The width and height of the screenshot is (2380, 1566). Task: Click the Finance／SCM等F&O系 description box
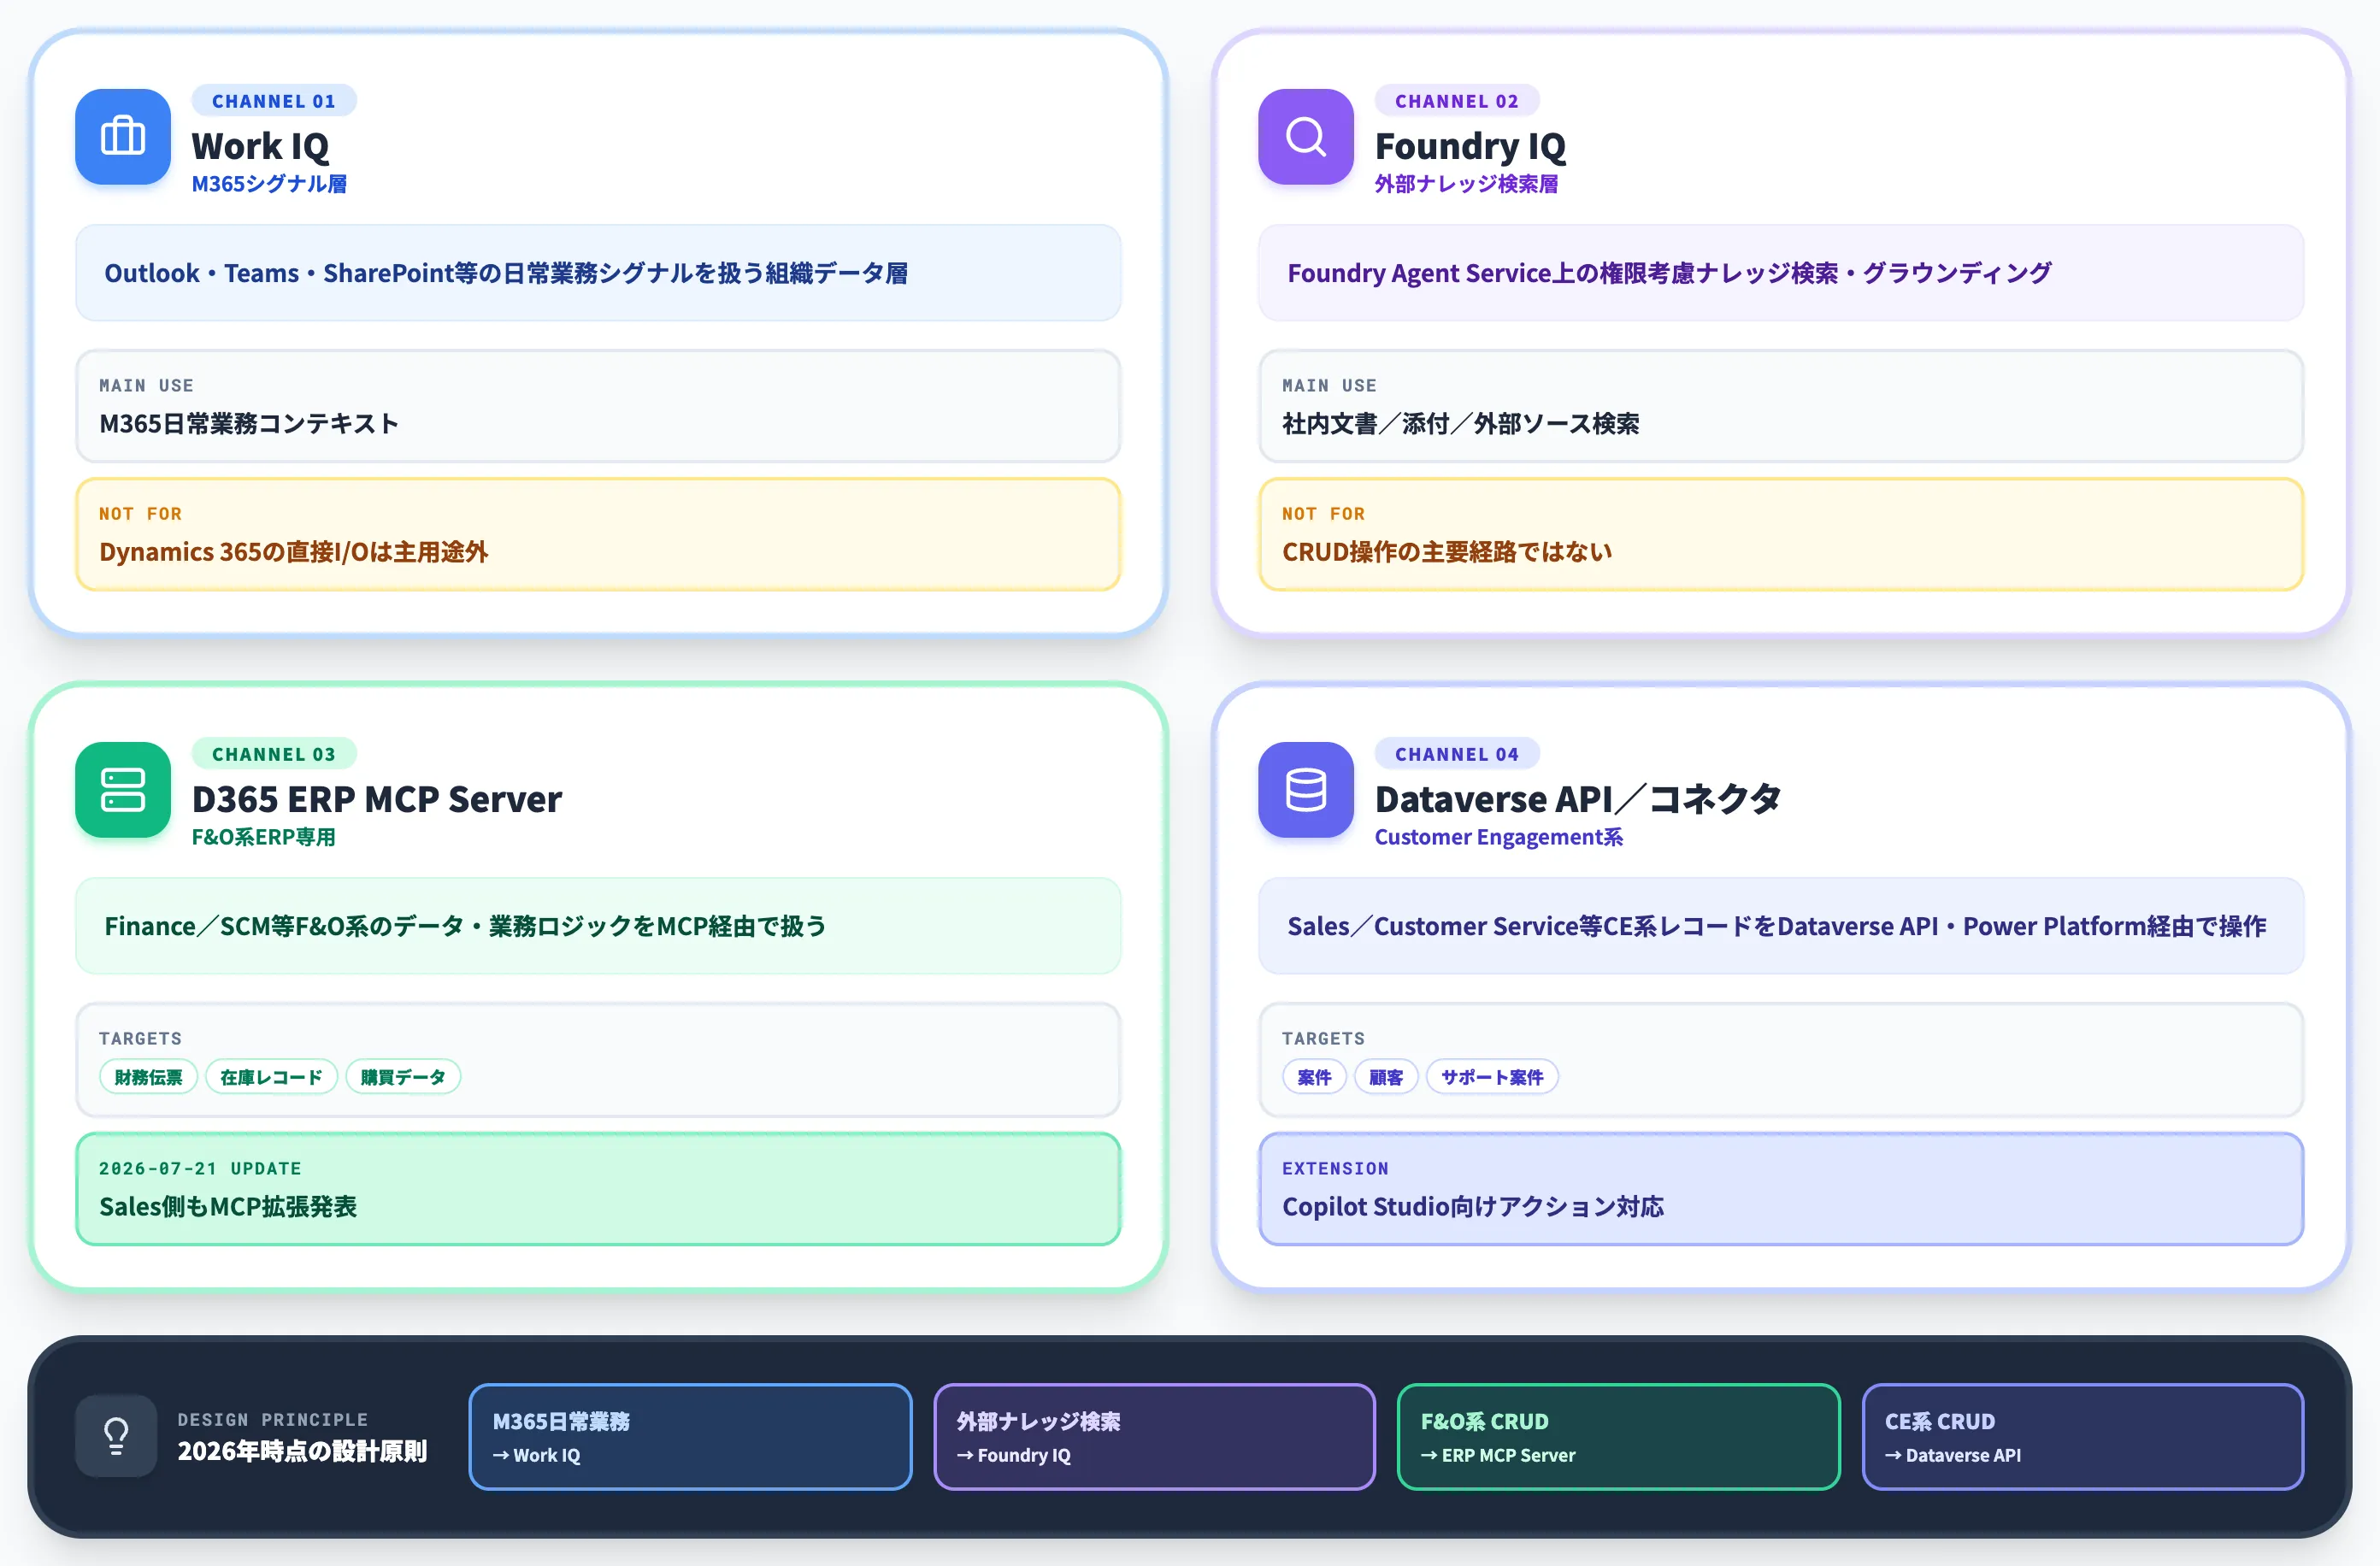(x=598, y=926)
